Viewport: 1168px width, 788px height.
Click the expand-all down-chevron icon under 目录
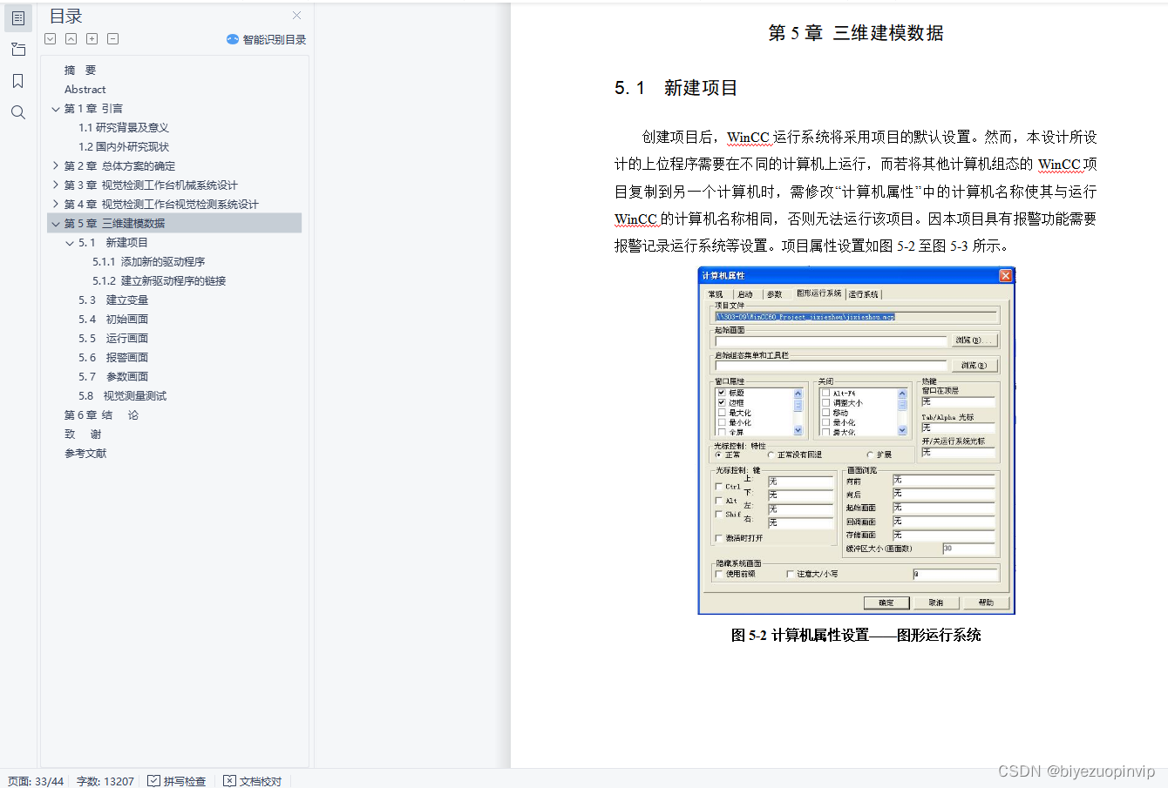50,38
